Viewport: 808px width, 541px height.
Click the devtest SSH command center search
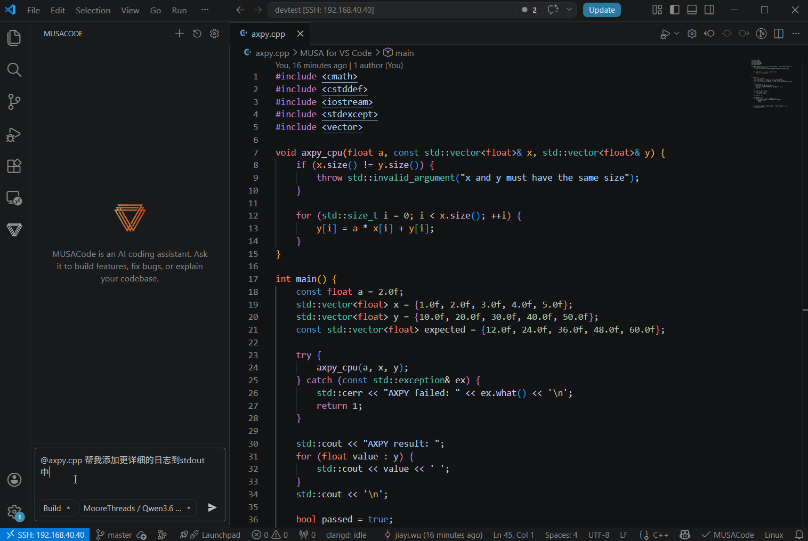point(392,10)
